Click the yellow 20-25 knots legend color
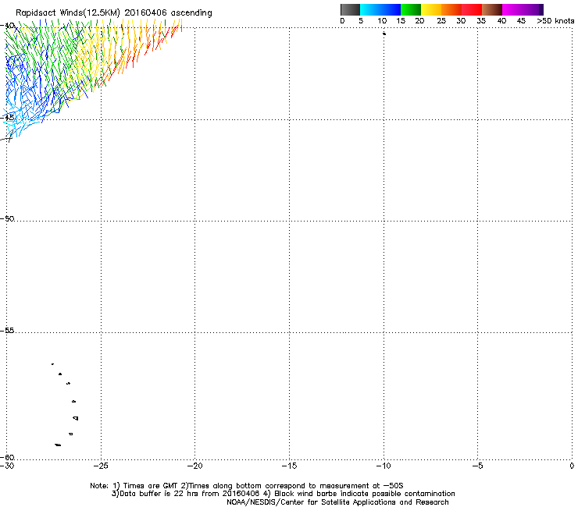 (431, 9)
